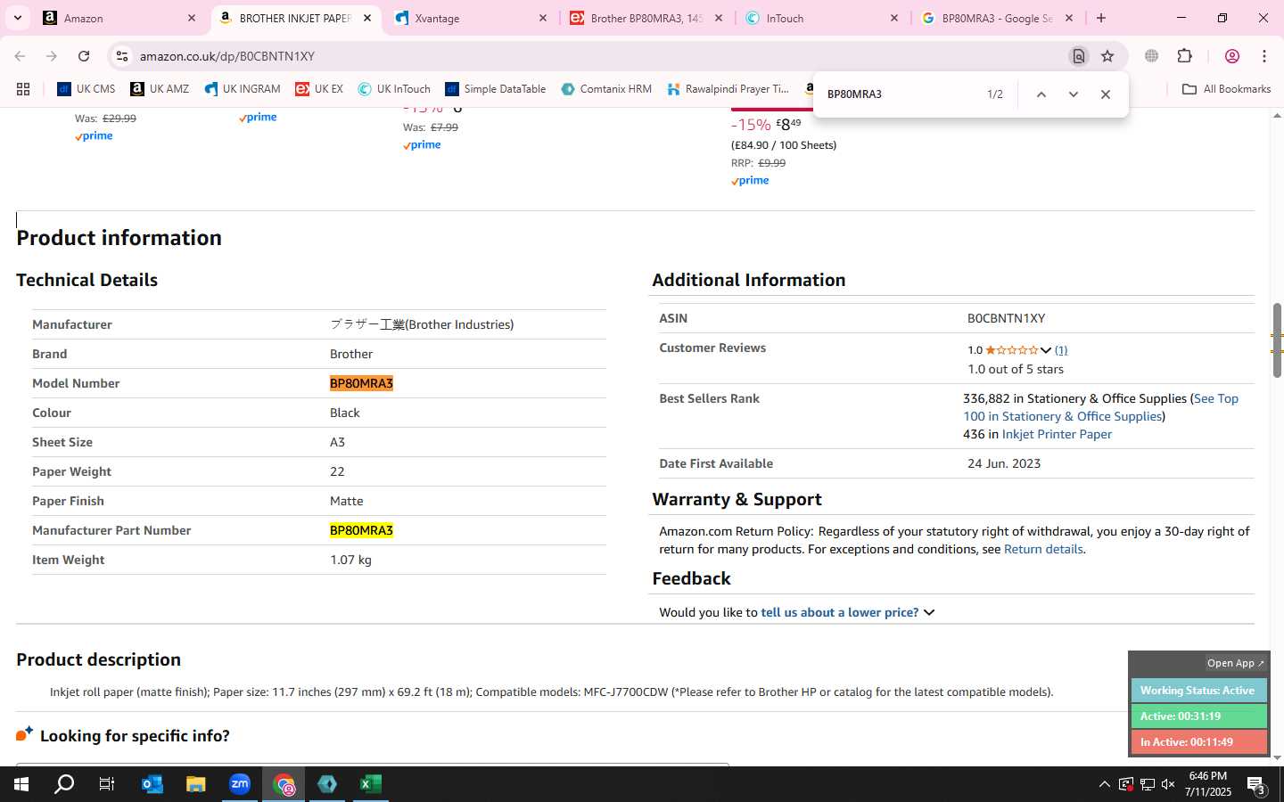Screen dimensions: 1284x802
Task: Open new browser tab
Action: (x=1101, y=18)
